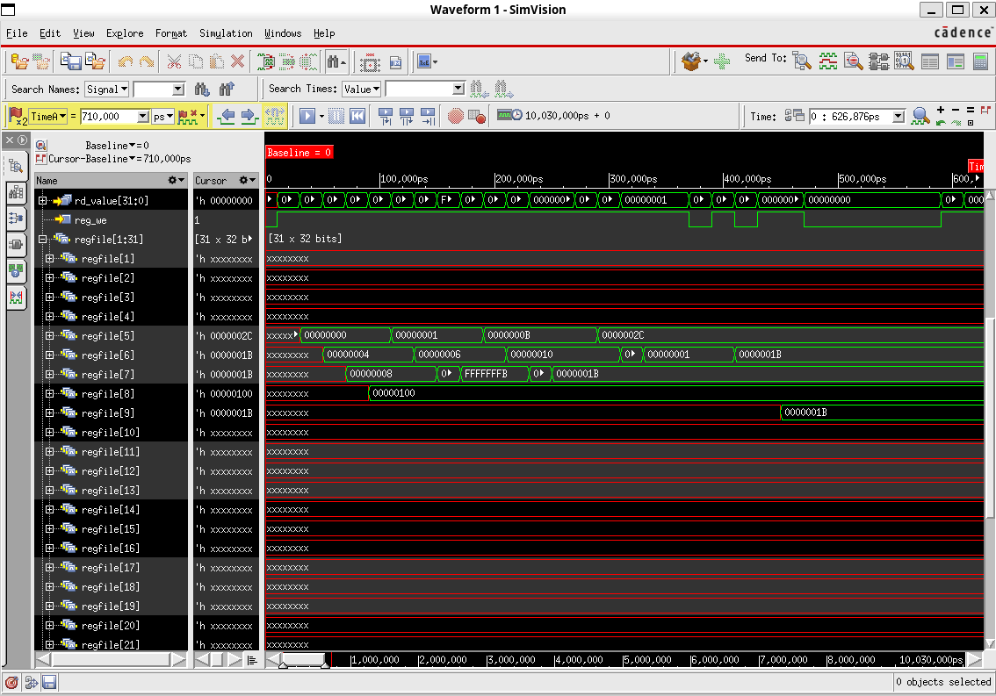The width and height of the screenshot is (996, 696).
Task: Open the TimeA cursor selector dropdown
Action: point(48,117)
